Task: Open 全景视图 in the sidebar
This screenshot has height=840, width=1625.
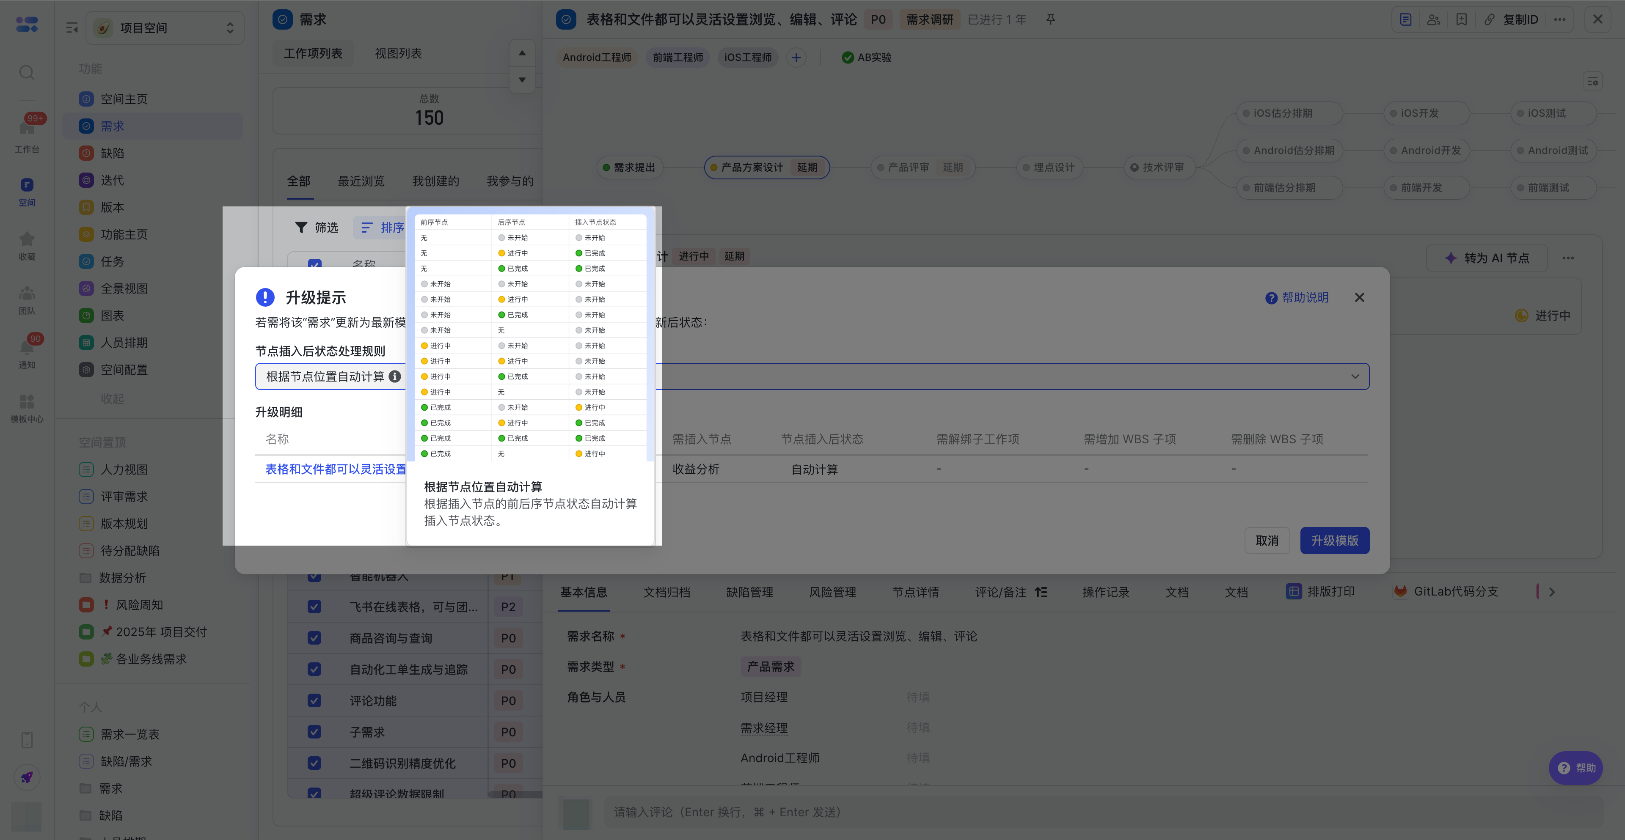Action: pyautogui.click(x=152, y=289)
